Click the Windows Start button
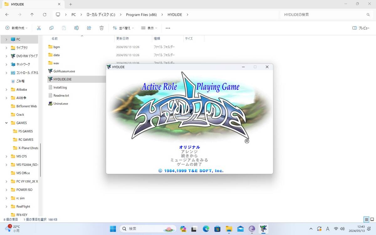Image resolution: width=376 pixels, height=235 pixels. pyautogui.click(x=113, y=229)
